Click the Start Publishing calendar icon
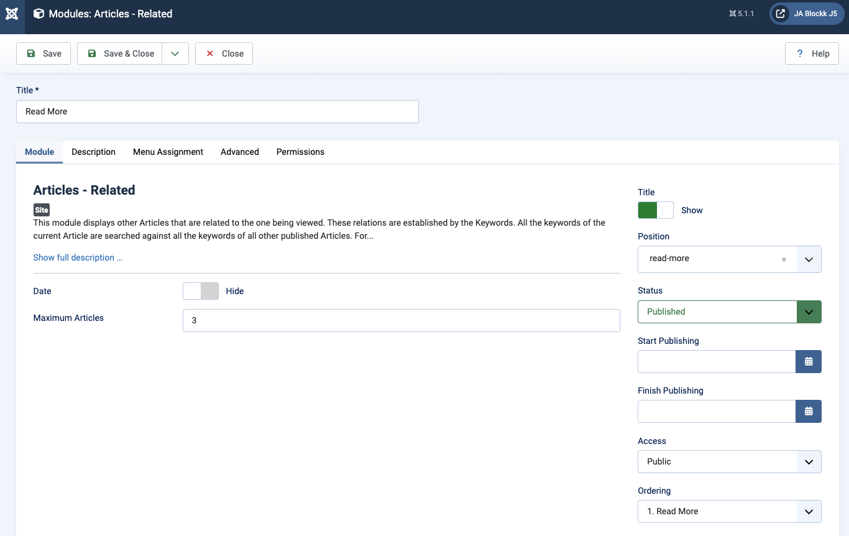Viewport: 849px width, 536px height. (809, 361)
